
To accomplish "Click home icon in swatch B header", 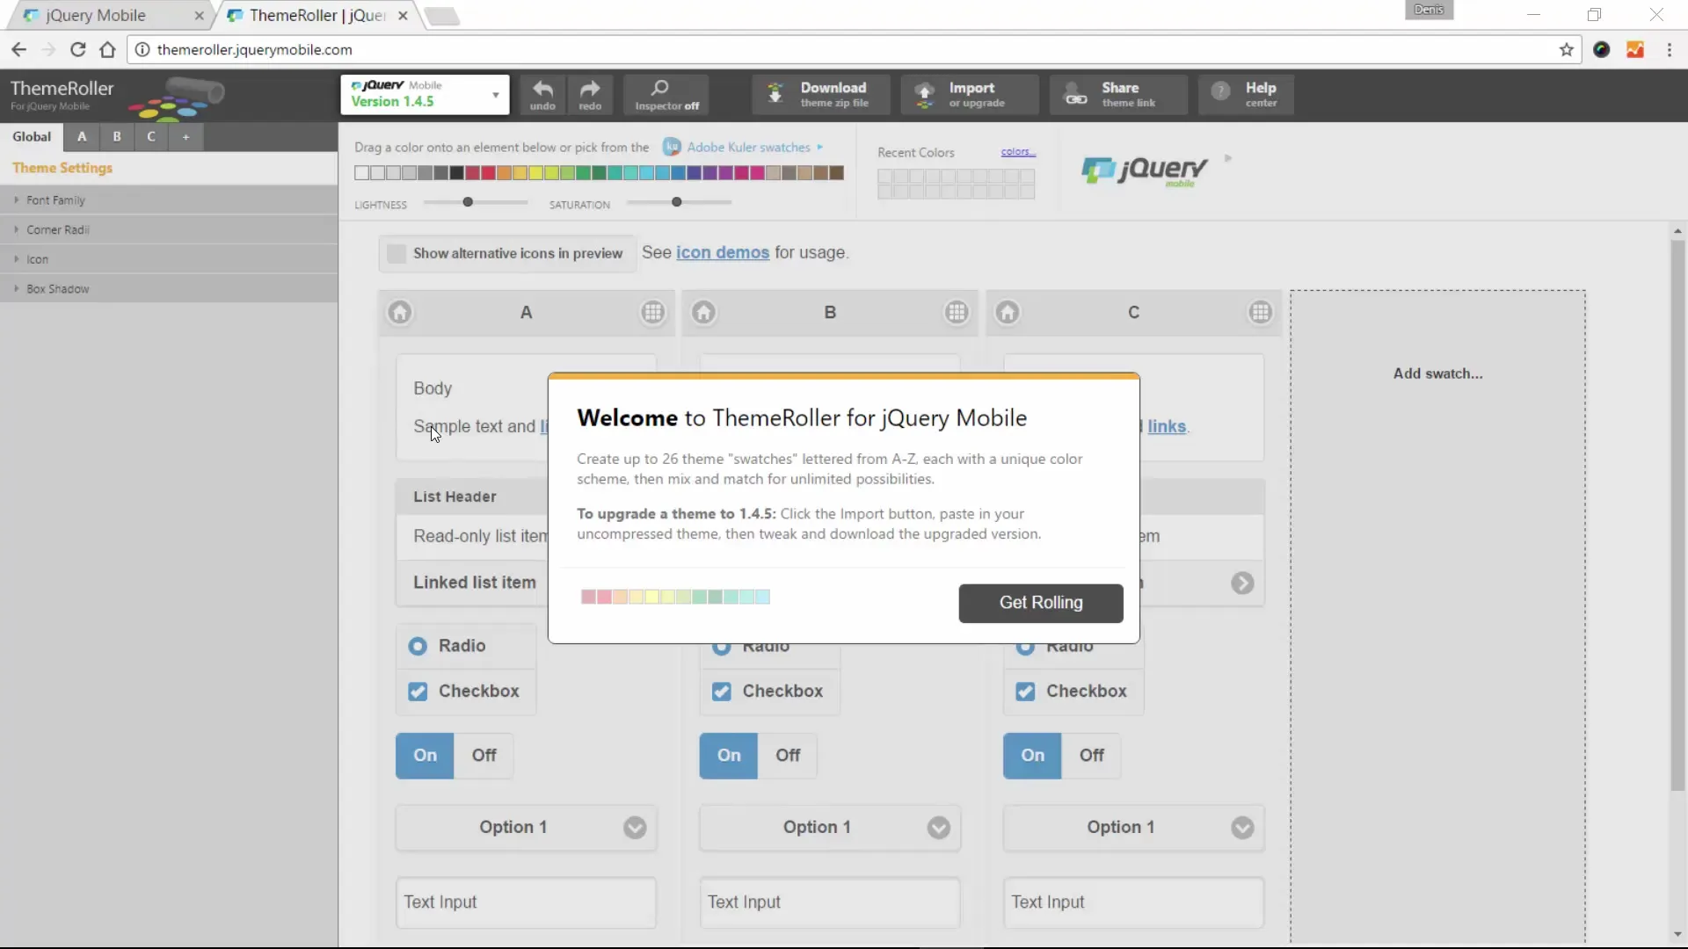I will tap(703, 312).
